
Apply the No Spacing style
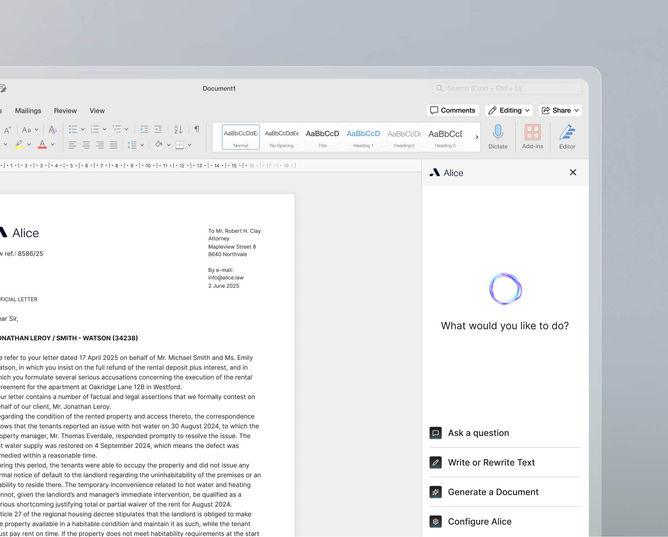click(x=282, y=137)
